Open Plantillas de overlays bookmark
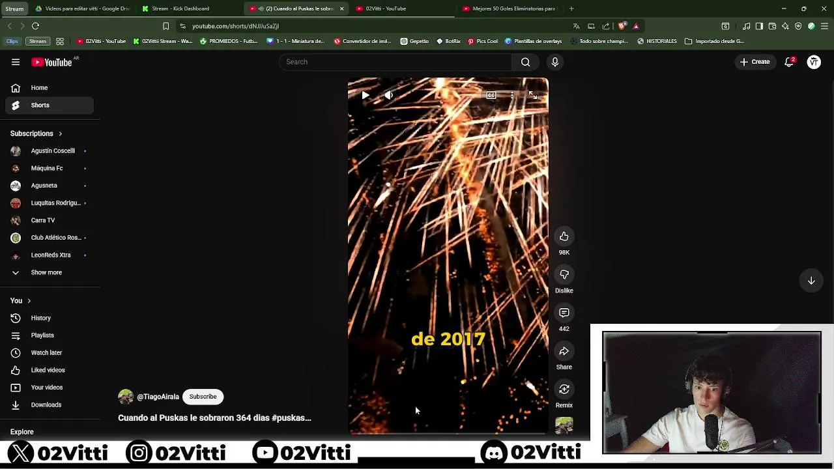This screenshot has width=834, height=469. click(533, 41)
